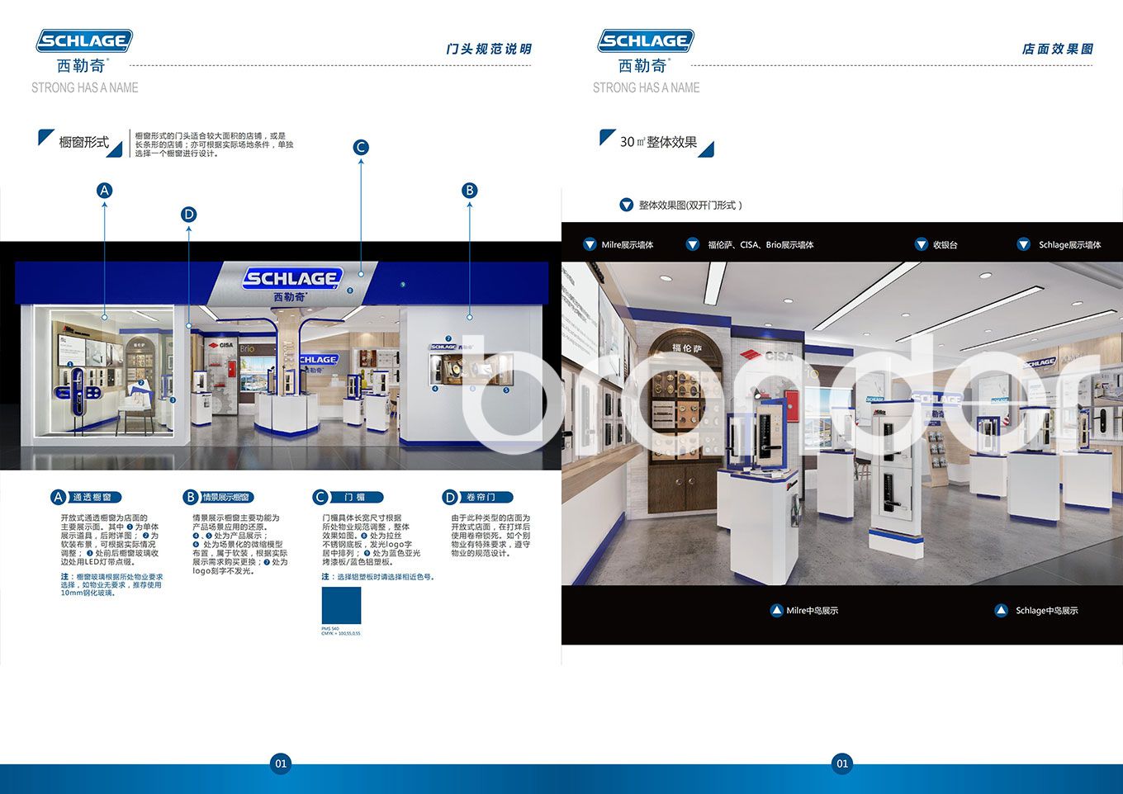Select callout marker D on the storefront diagram
The width and height of the screenshot is (1123, 794).
(x=188, y=215)
